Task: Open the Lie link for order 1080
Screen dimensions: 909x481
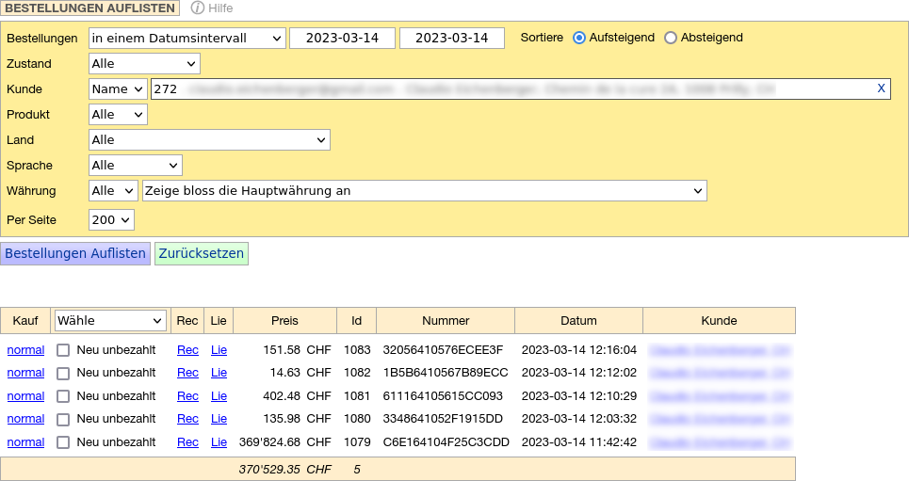Action: point(219,419)
